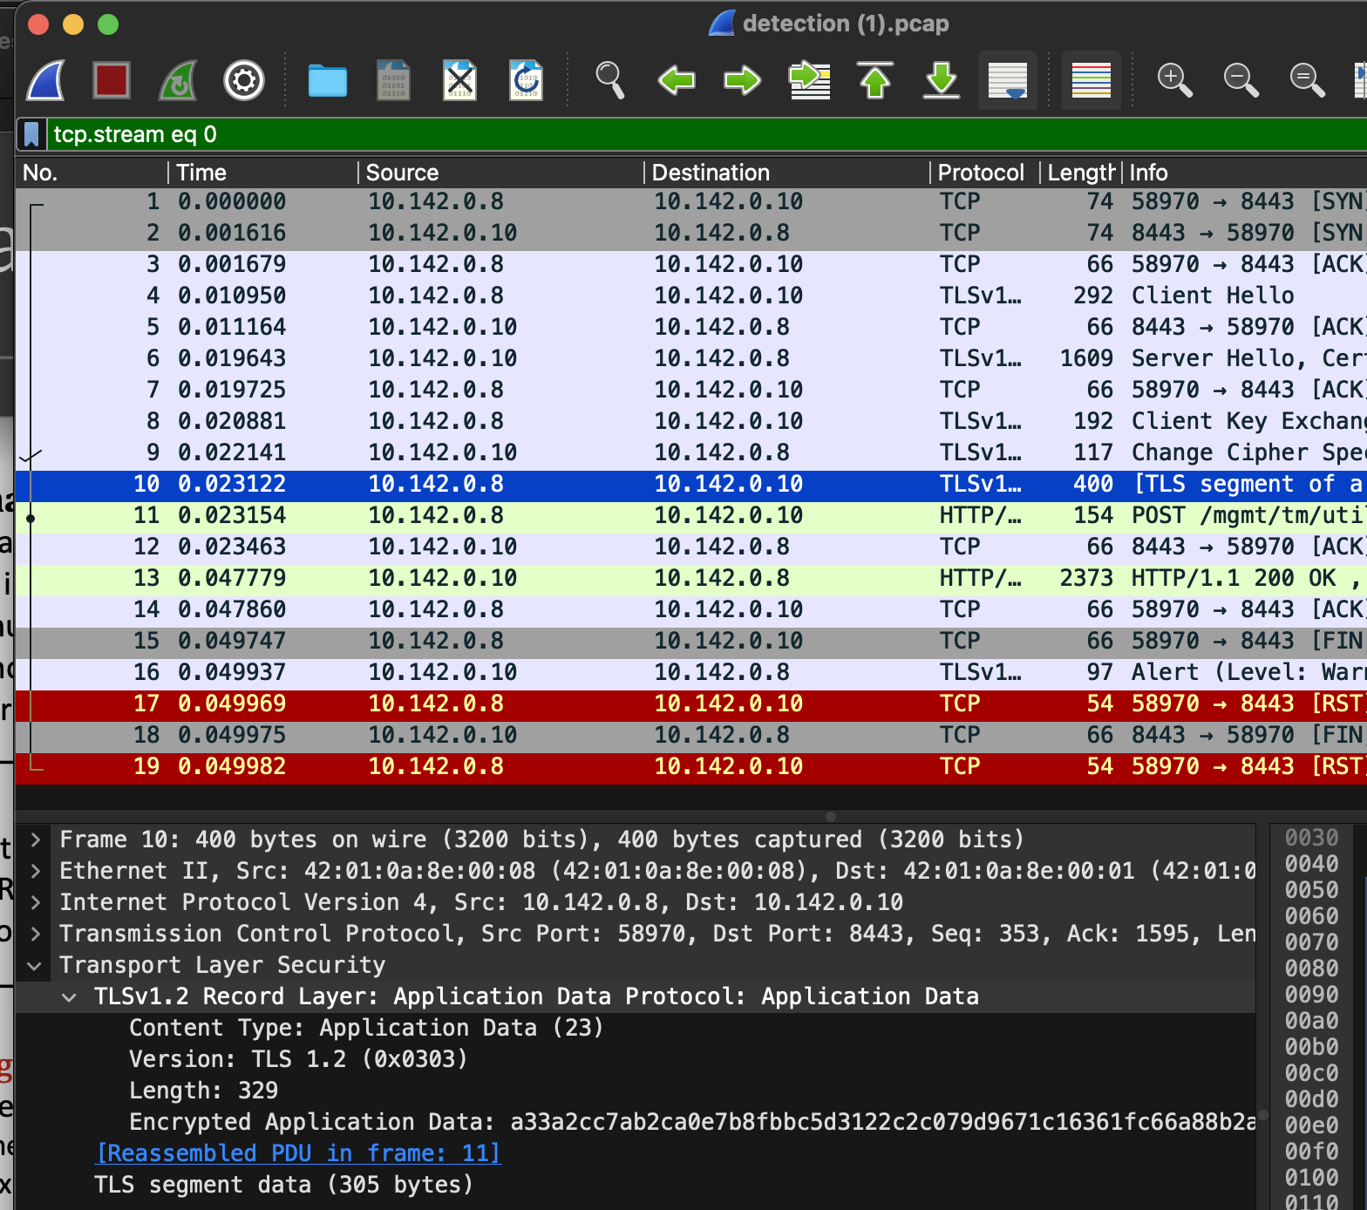Click hex offset 0030 in bytes pane
This screenshot has width=1367, height=1210.
[x=1311, y=838]
